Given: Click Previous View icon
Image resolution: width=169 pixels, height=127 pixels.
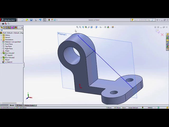Looking at the screenshot, I should [x=83, y=27].
